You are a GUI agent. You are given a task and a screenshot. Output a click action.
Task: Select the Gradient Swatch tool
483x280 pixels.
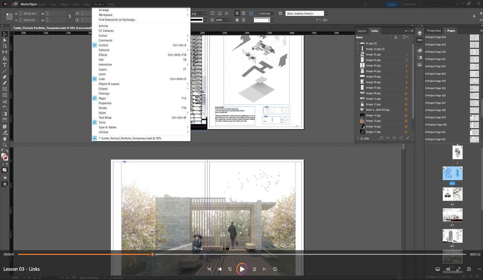coord(5,114)
